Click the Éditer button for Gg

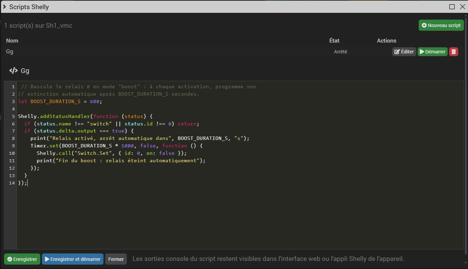coord(404,52)
